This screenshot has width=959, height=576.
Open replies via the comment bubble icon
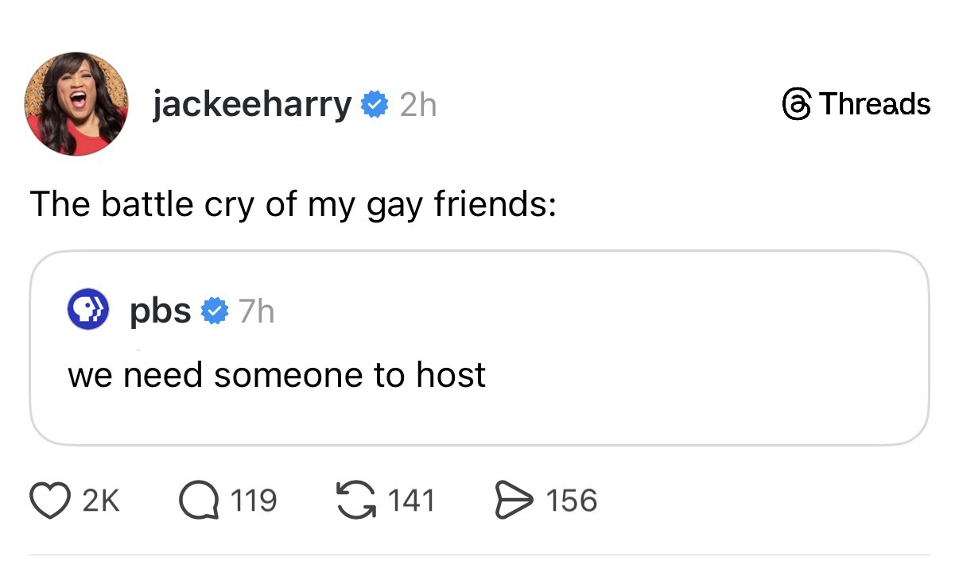pyautogui.click(x=198, y=501)
